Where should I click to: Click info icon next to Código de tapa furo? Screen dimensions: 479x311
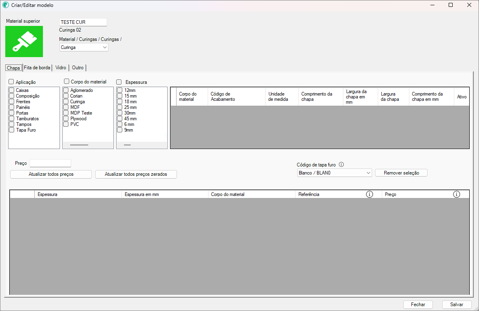341,165
